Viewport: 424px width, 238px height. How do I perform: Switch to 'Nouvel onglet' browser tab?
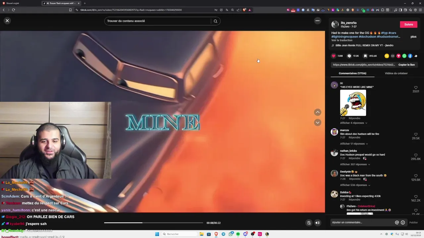click(20, 3)
